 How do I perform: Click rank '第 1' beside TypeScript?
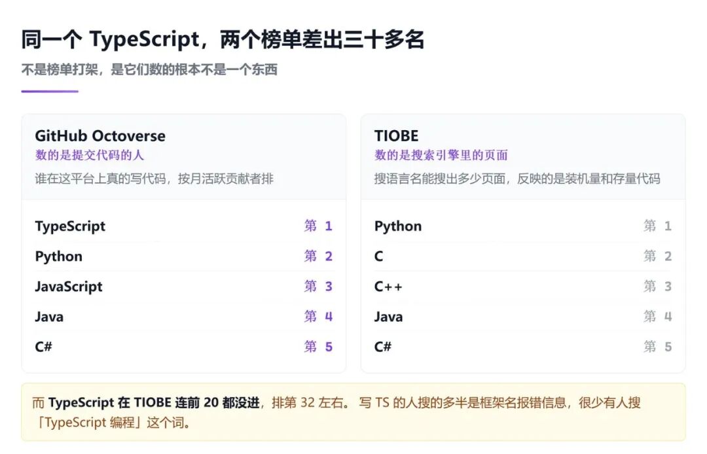tap(318, 226)
